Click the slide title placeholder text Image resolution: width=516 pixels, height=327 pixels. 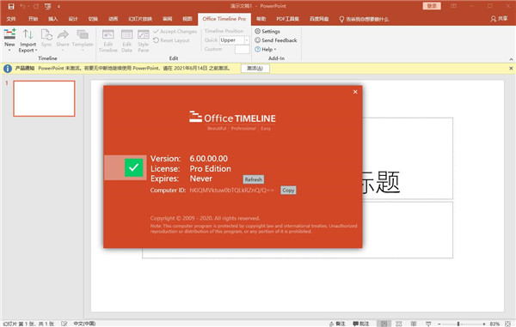click(381, 182)
